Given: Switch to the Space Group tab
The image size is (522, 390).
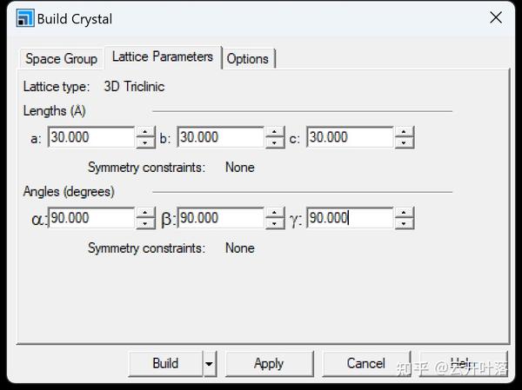Looking at the screenshot, I should click(61, 58).
